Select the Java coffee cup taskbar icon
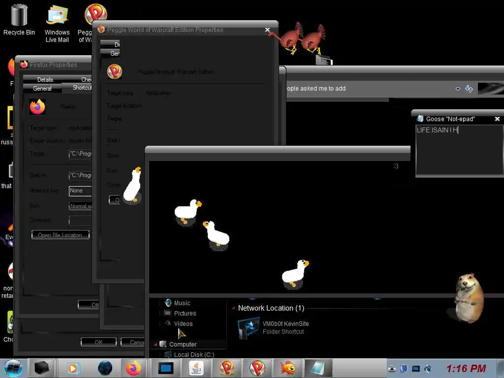The width and height of the screenshot is (504, 378). (196, 368)
